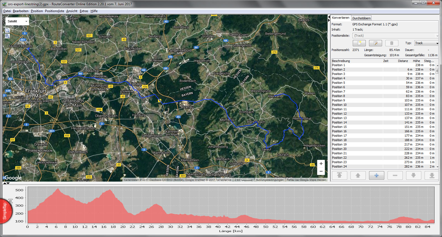This screenshot has height=237, width=442.
Task: Zoom out on the map
Action: point(321,171)
